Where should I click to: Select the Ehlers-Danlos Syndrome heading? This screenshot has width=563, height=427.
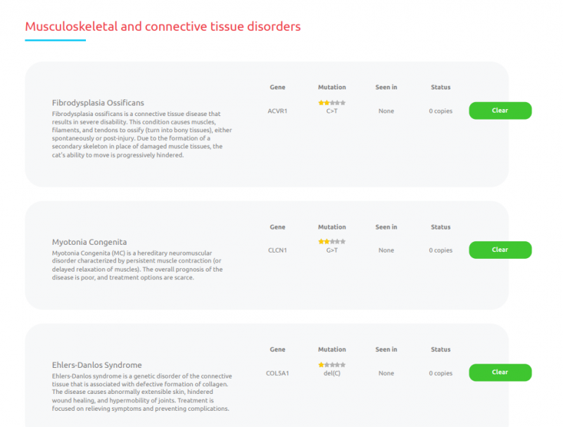point(97,365)
